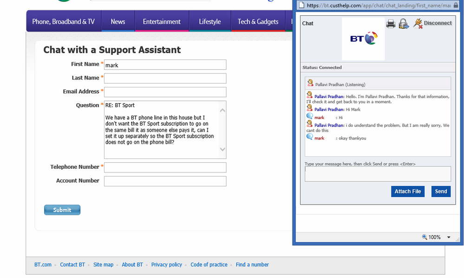Open the News navigation tab

point(118,21)
